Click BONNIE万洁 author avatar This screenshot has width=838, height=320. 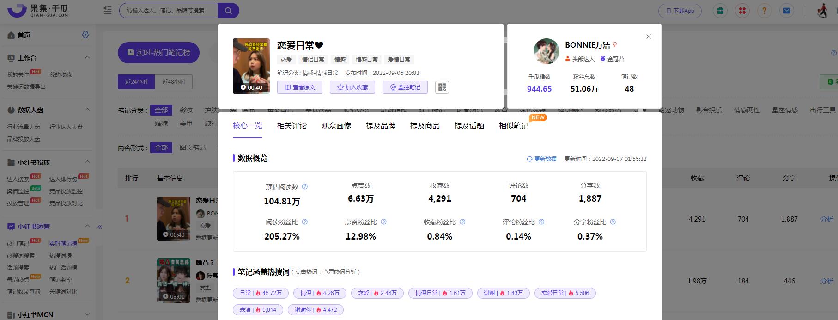(547, 51)
